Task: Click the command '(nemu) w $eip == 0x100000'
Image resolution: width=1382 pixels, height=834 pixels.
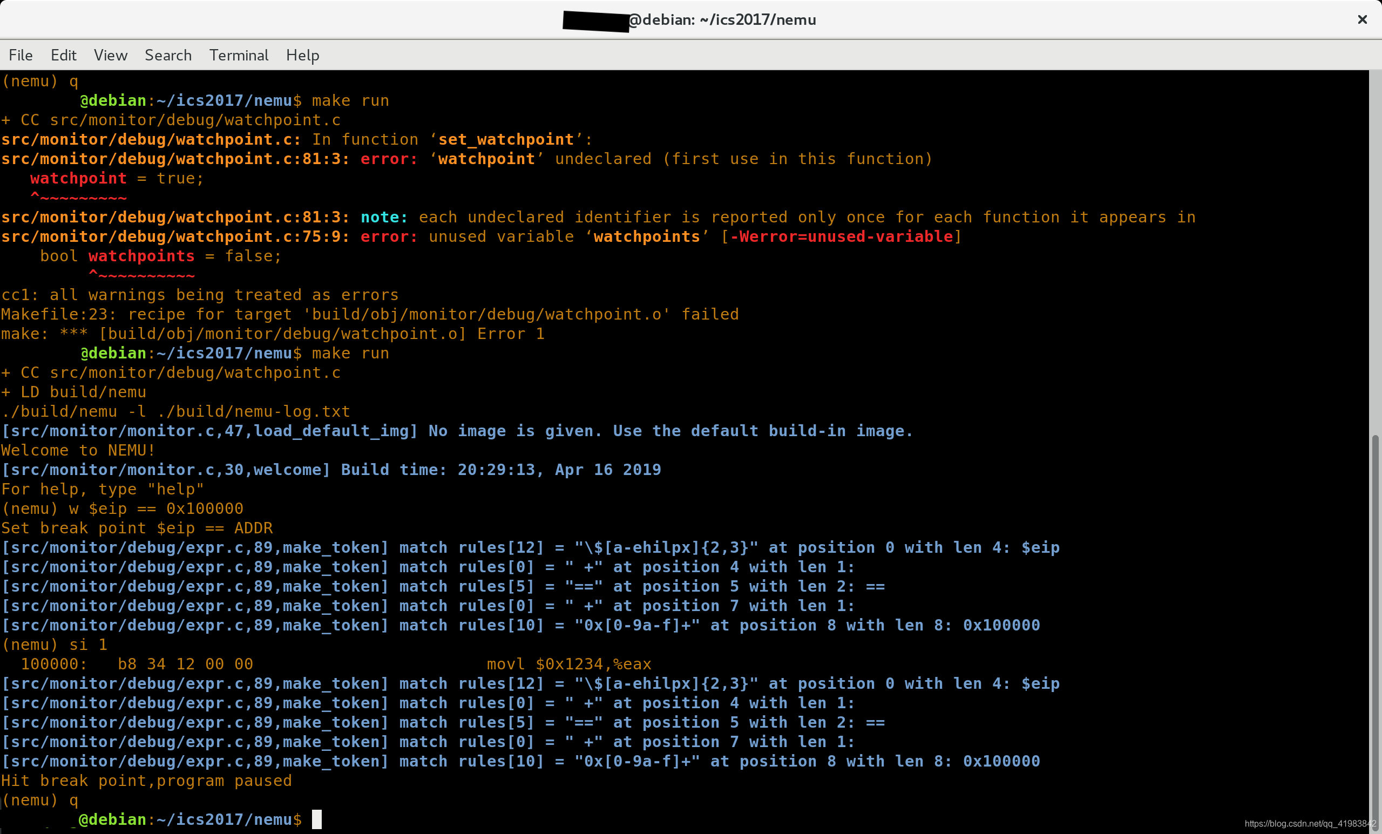Action: [122, 508]
